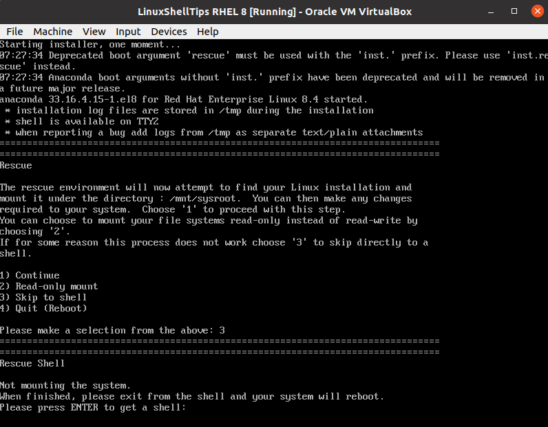Click the line mentioning '/mnt/sysroot'
Screen dimensions: 548x427
coord(206,198)
